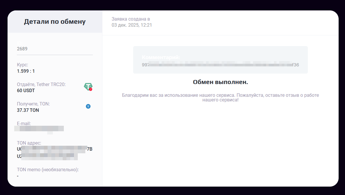The height and width of the screenshot is (195, 345).
Task: Click the date '03 дек. 2025, 12:21'
Action: click(132, 25)
